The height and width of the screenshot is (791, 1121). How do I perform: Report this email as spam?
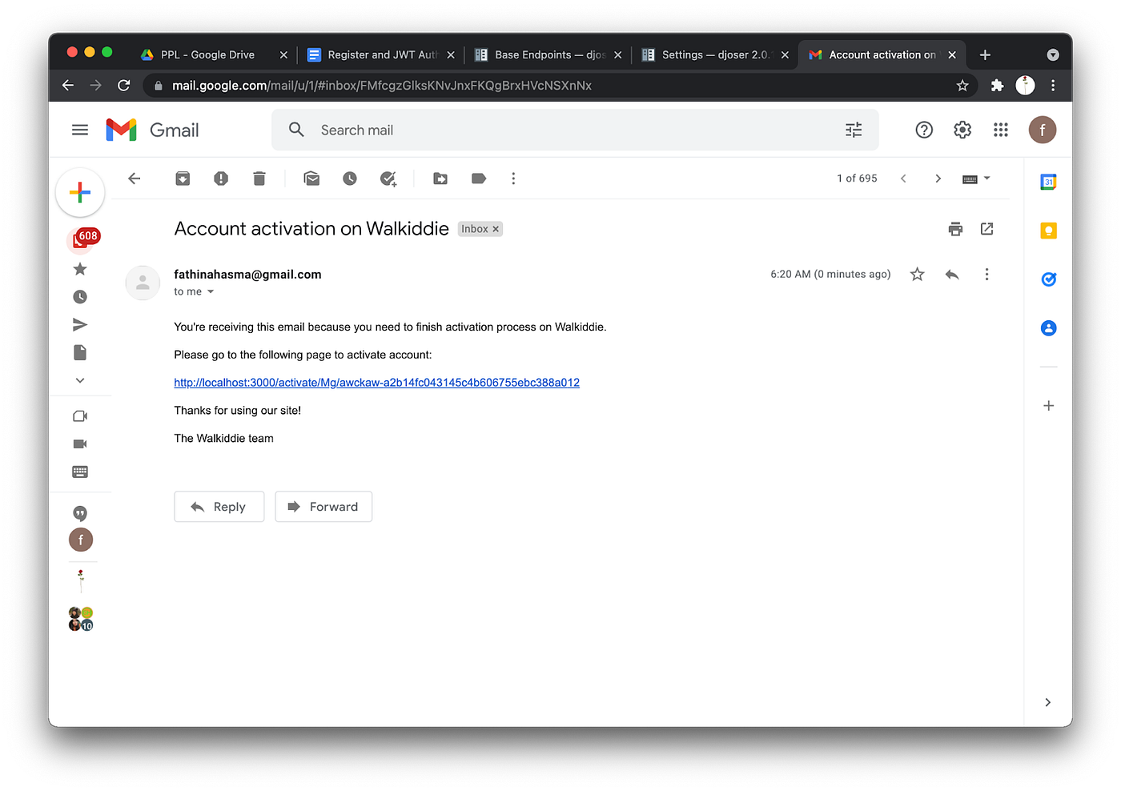pyautogui.click(x=221, y=178)
